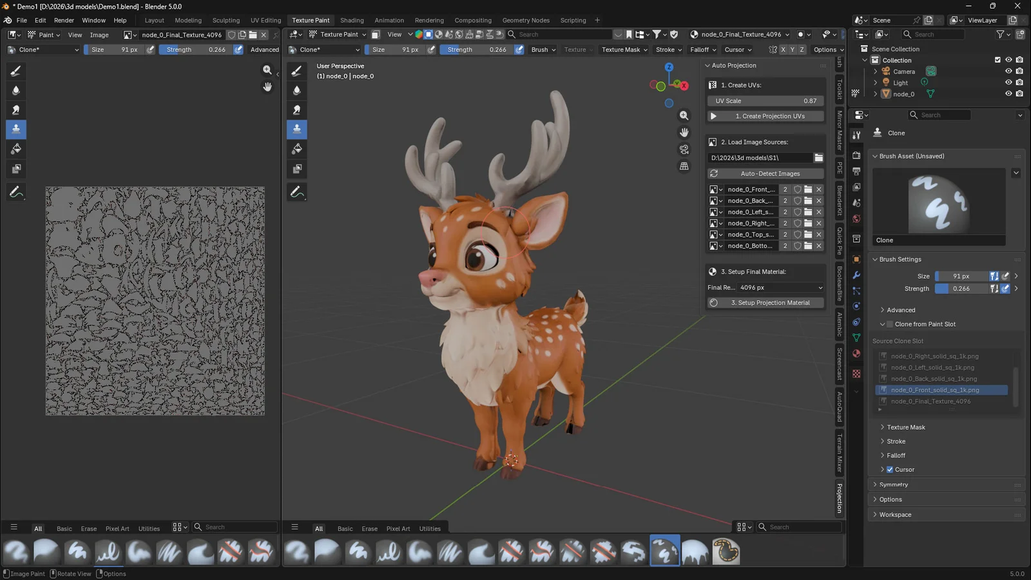Open the Render menu

point(64,20)
